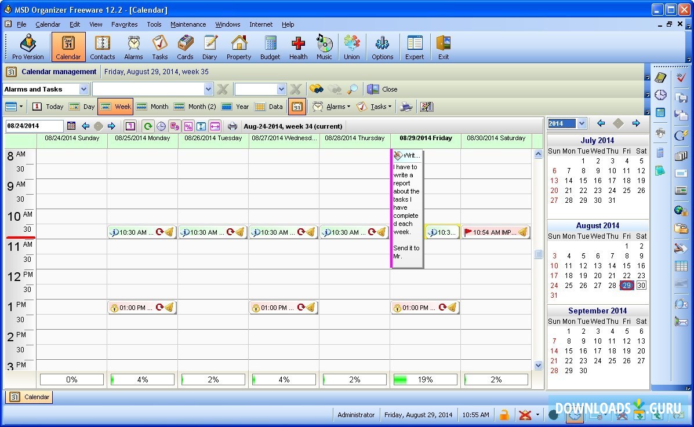Expand the Alarms and Tasks dropdown
The image size is (694, 427).
pos(83,89)
